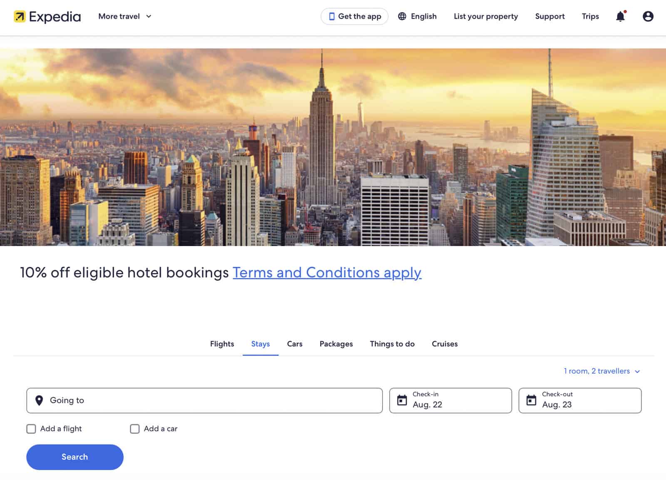Image resolution: width=666 pixels, height=480 pixels.
Task: Click the Check-in calendar icon
Action: (402, 400)
